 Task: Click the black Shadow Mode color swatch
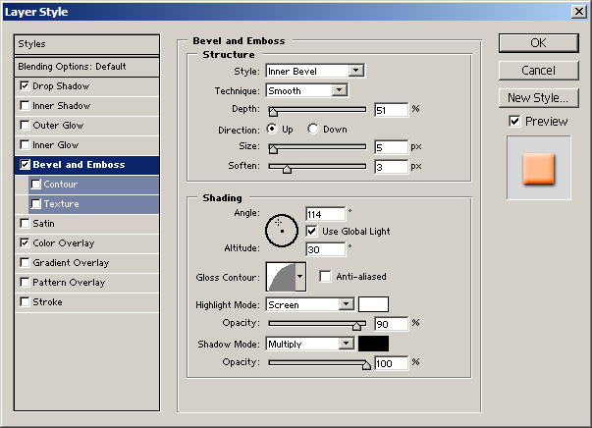click(373, 344)
